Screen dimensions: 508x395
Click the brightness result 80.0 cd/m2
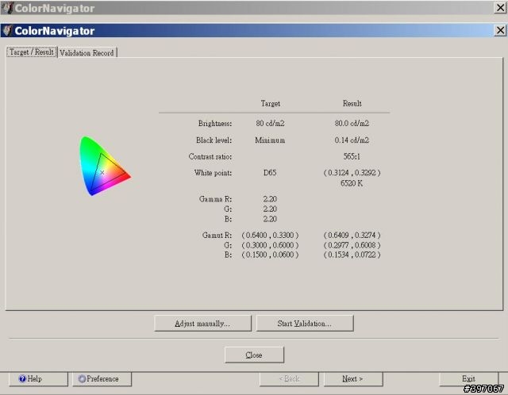tap(352, 124)
